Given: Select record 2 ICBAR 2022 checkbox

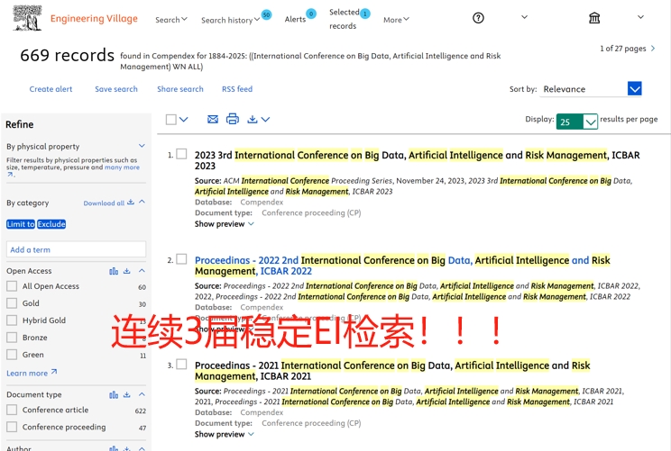Looking at the screenshot, I should pyautogui.click(x=181, y=259).
